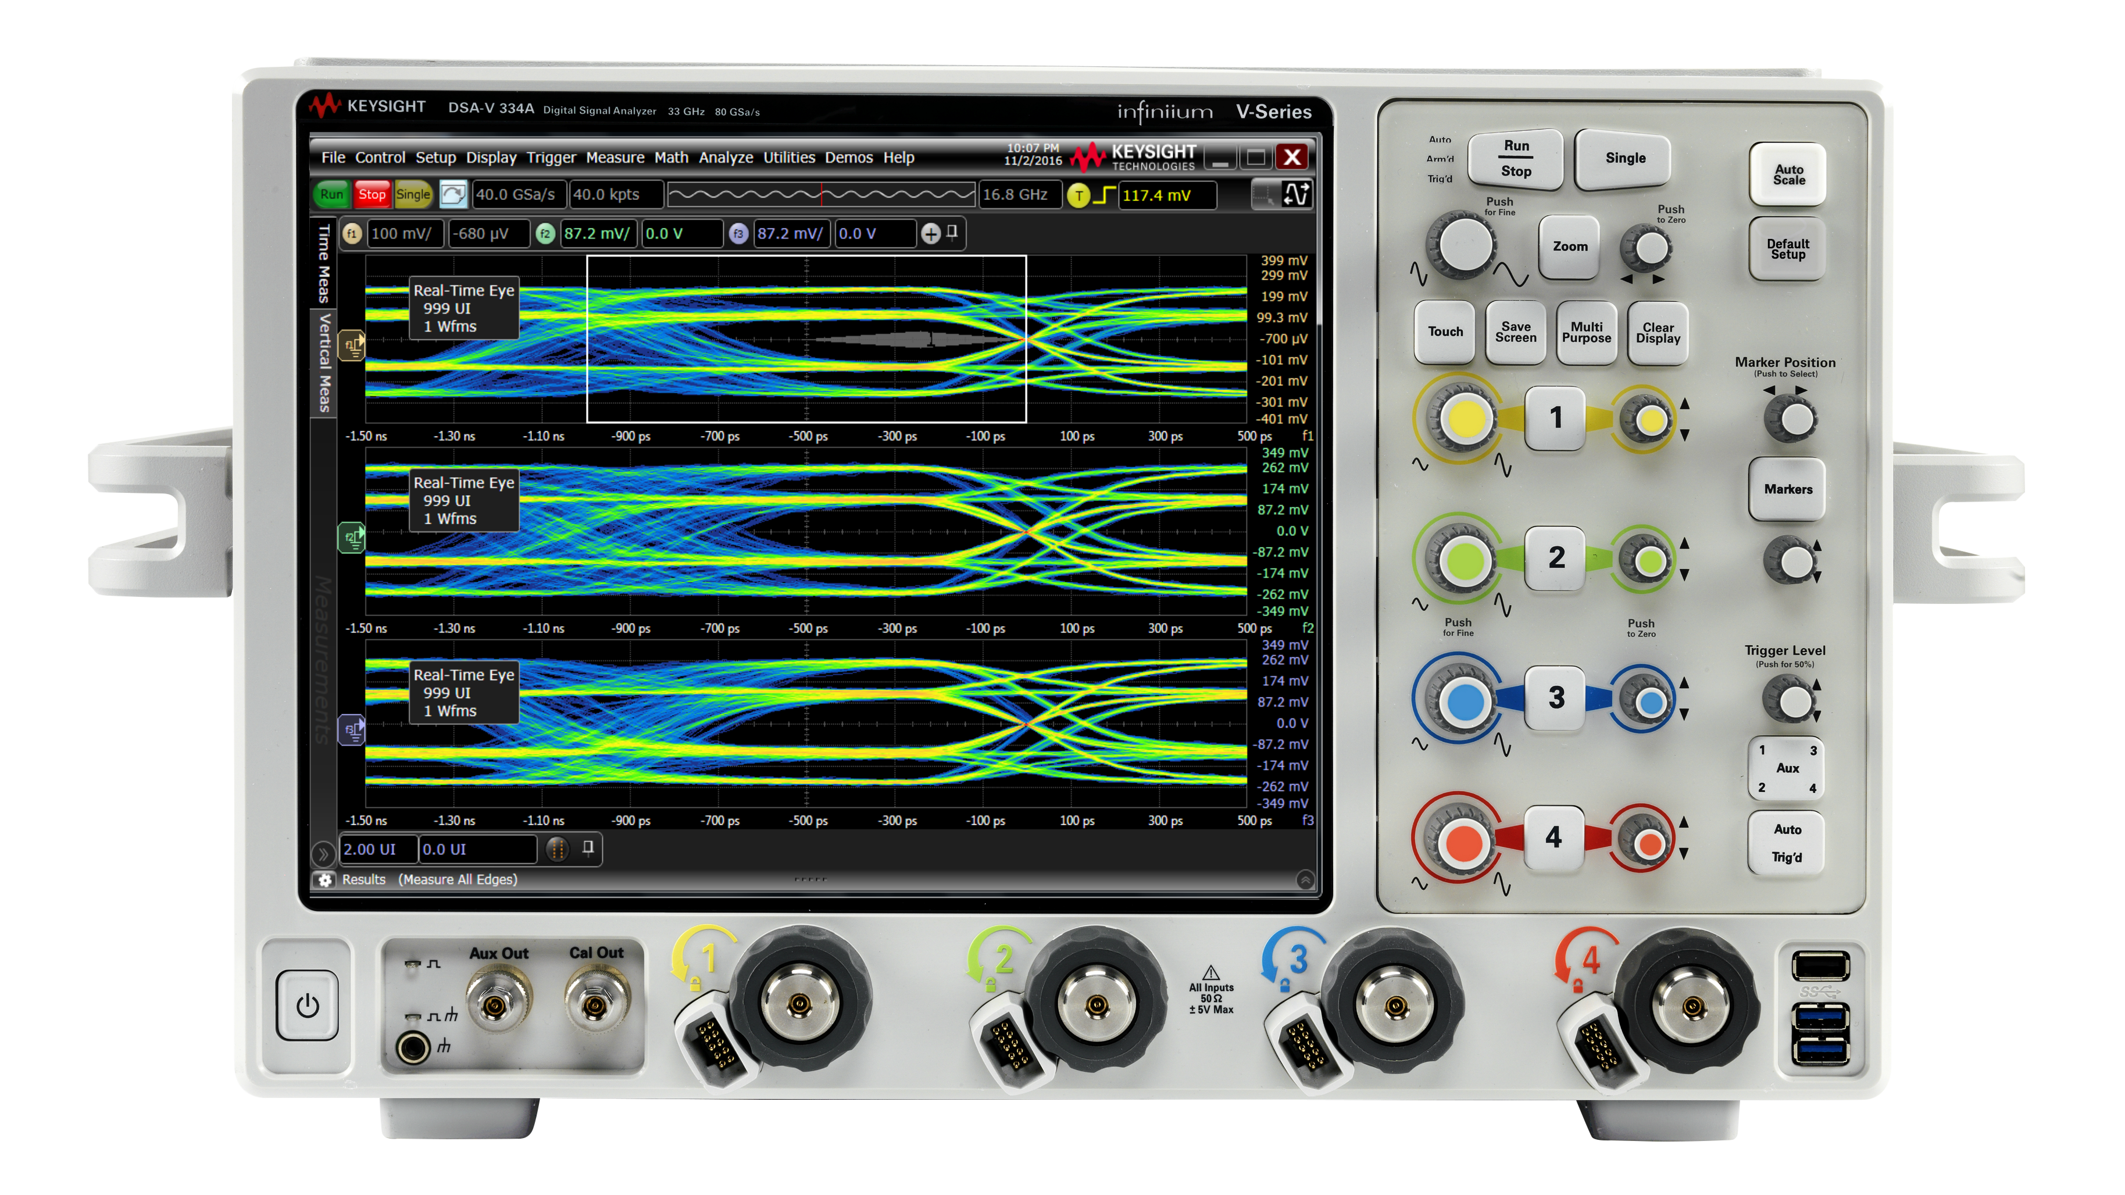Viewport: 2125px width, 1195px height.
Task: Click the f3 0.0 V offset field
Action: pyautogui.click(x=875, y=234)
